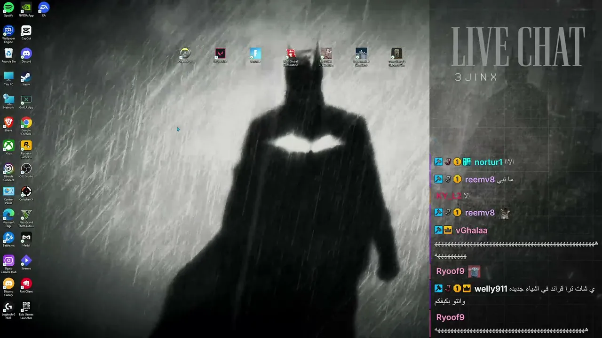Image resolution: width=602 pixels, height=338 pixels.
Task: Select the Overwatch game icon
Action: (185, 55)
